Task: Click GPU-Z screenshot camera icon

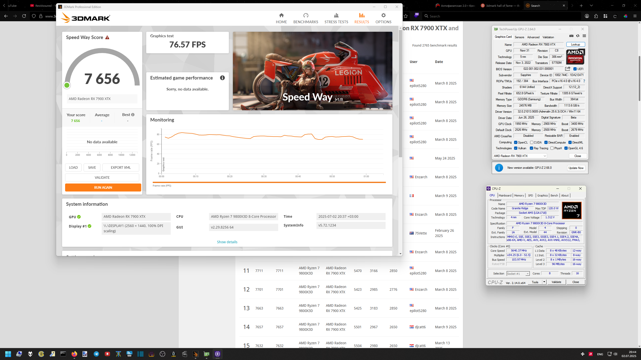Action: coord(571,36)
